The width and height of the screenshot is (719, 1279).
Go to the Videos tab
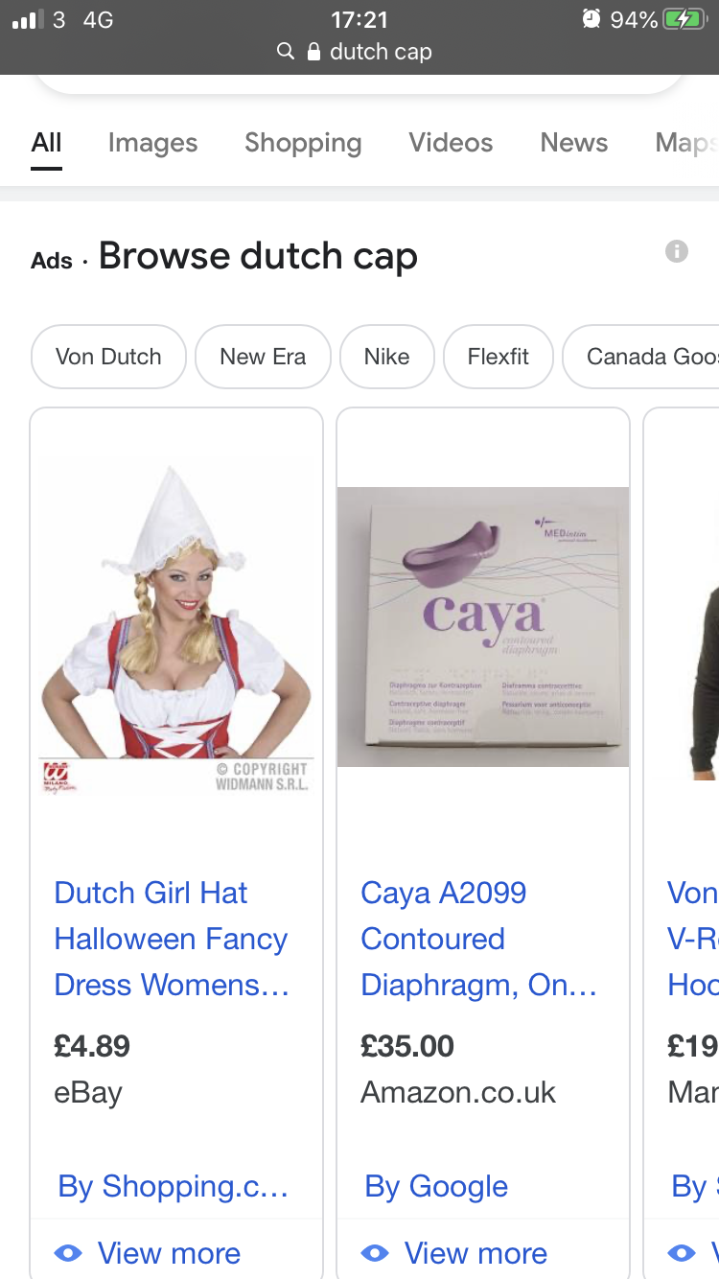451,143
